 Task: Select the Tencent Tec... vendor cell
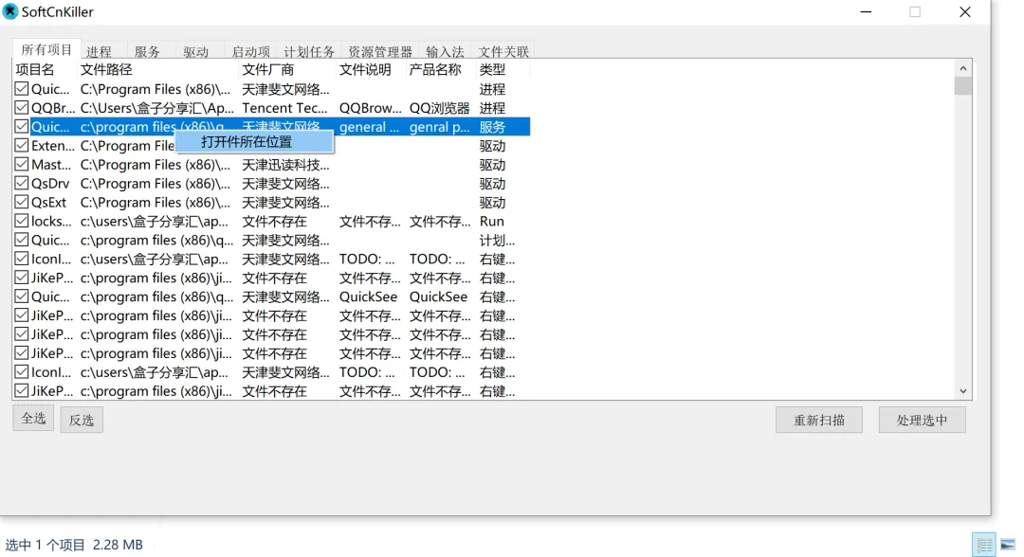[285, 108]
